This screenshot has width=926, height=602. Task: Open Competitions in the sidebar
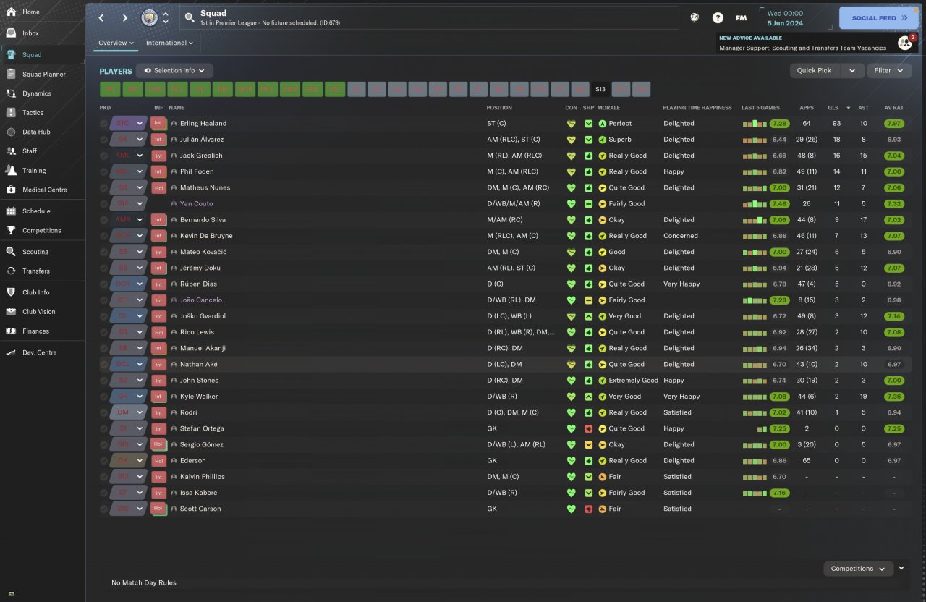tap(42, 230)
